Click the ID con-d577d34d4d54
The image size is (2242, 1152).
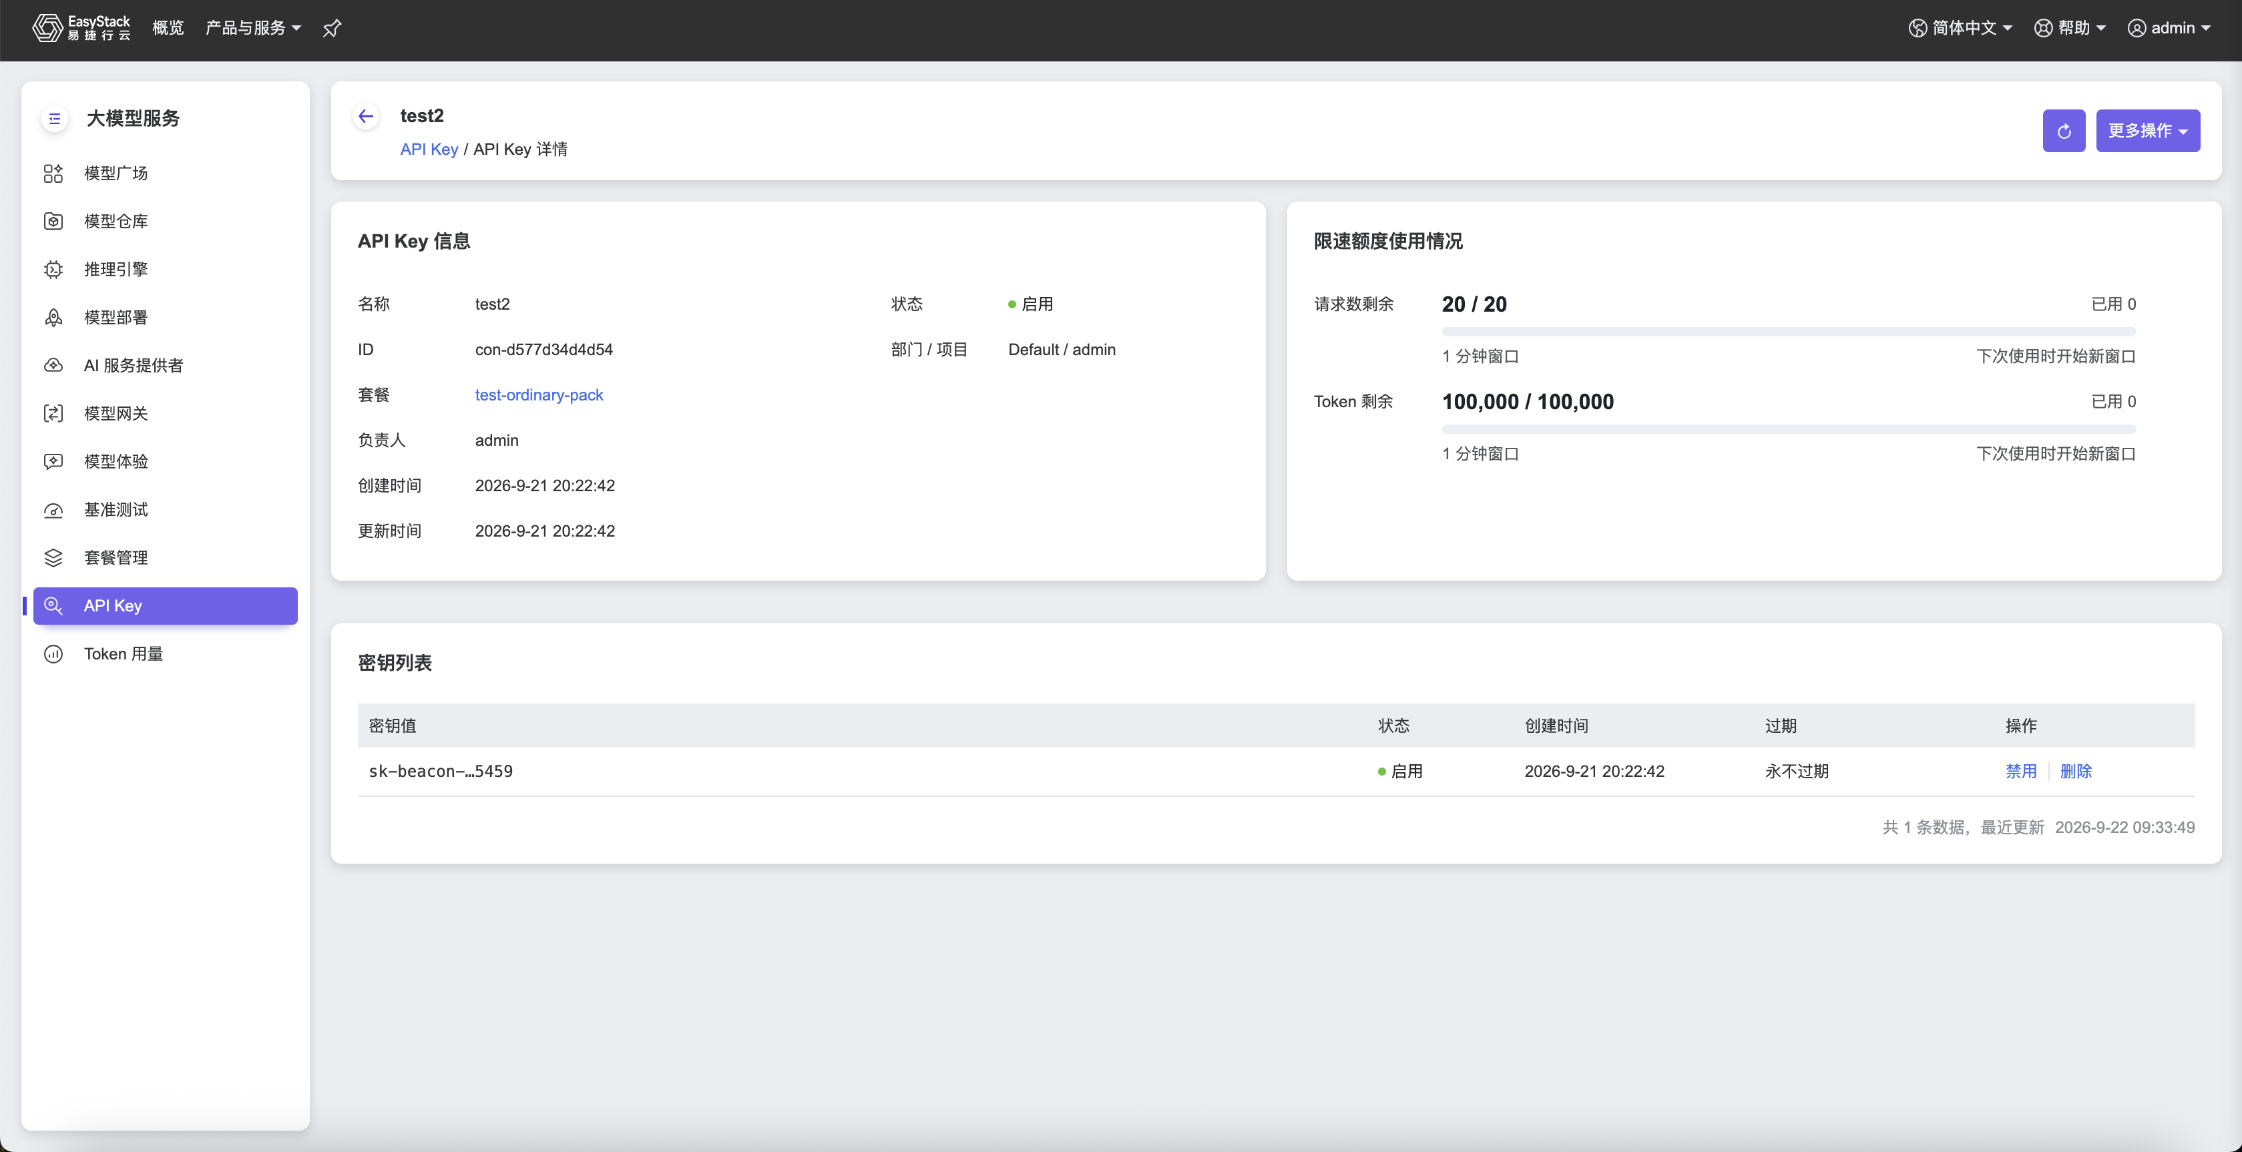tap(544, 350)
